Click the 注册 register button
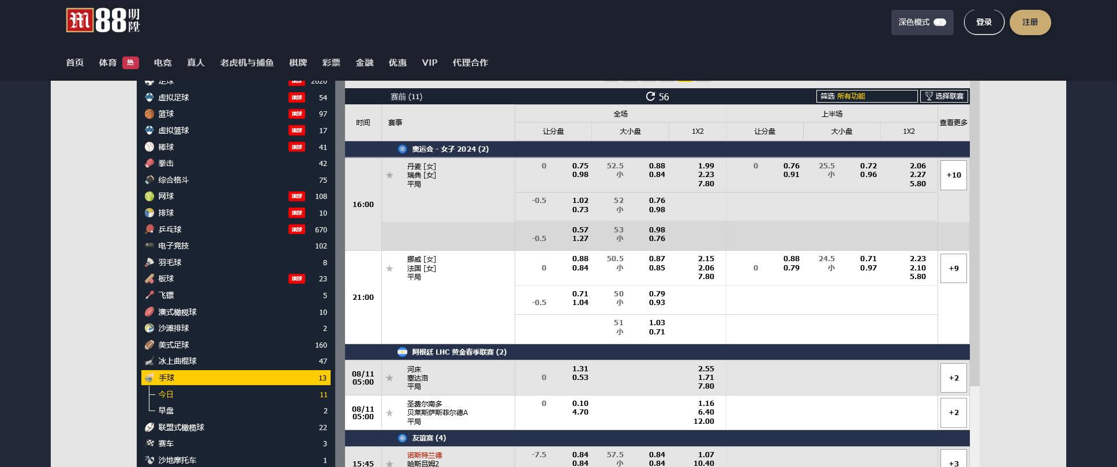Viewport: 1117px width, 467px height. [1030, 22]
